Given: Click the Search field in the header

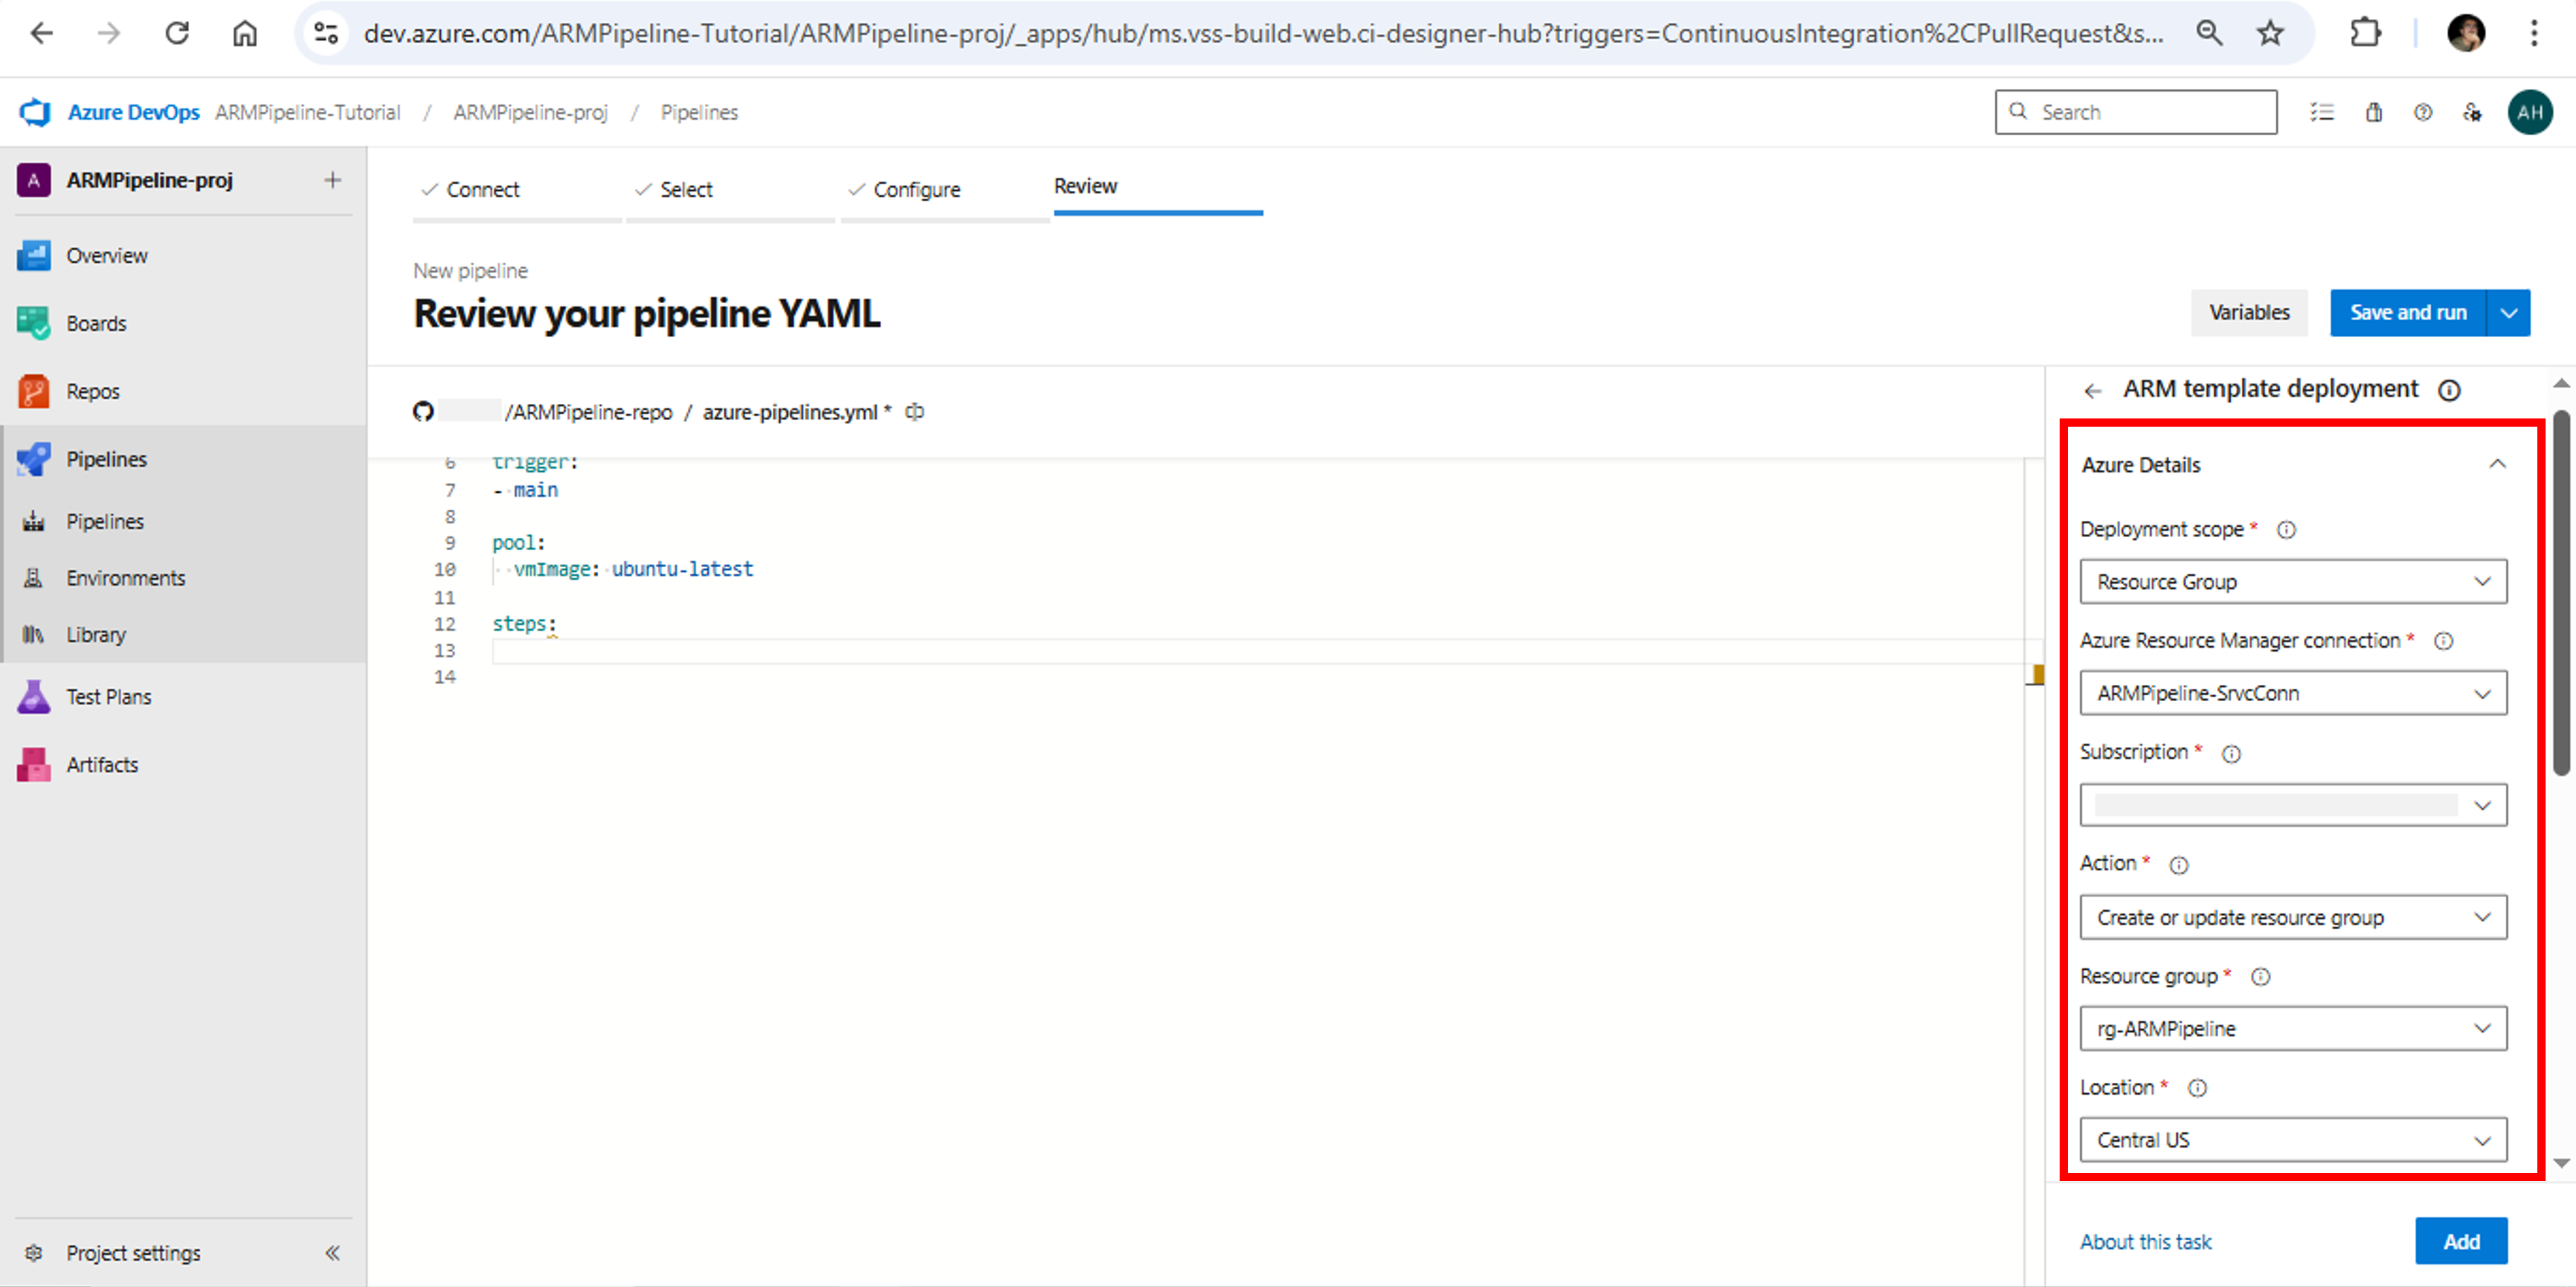Looking at the screenshot, I should click(2135, 111).
